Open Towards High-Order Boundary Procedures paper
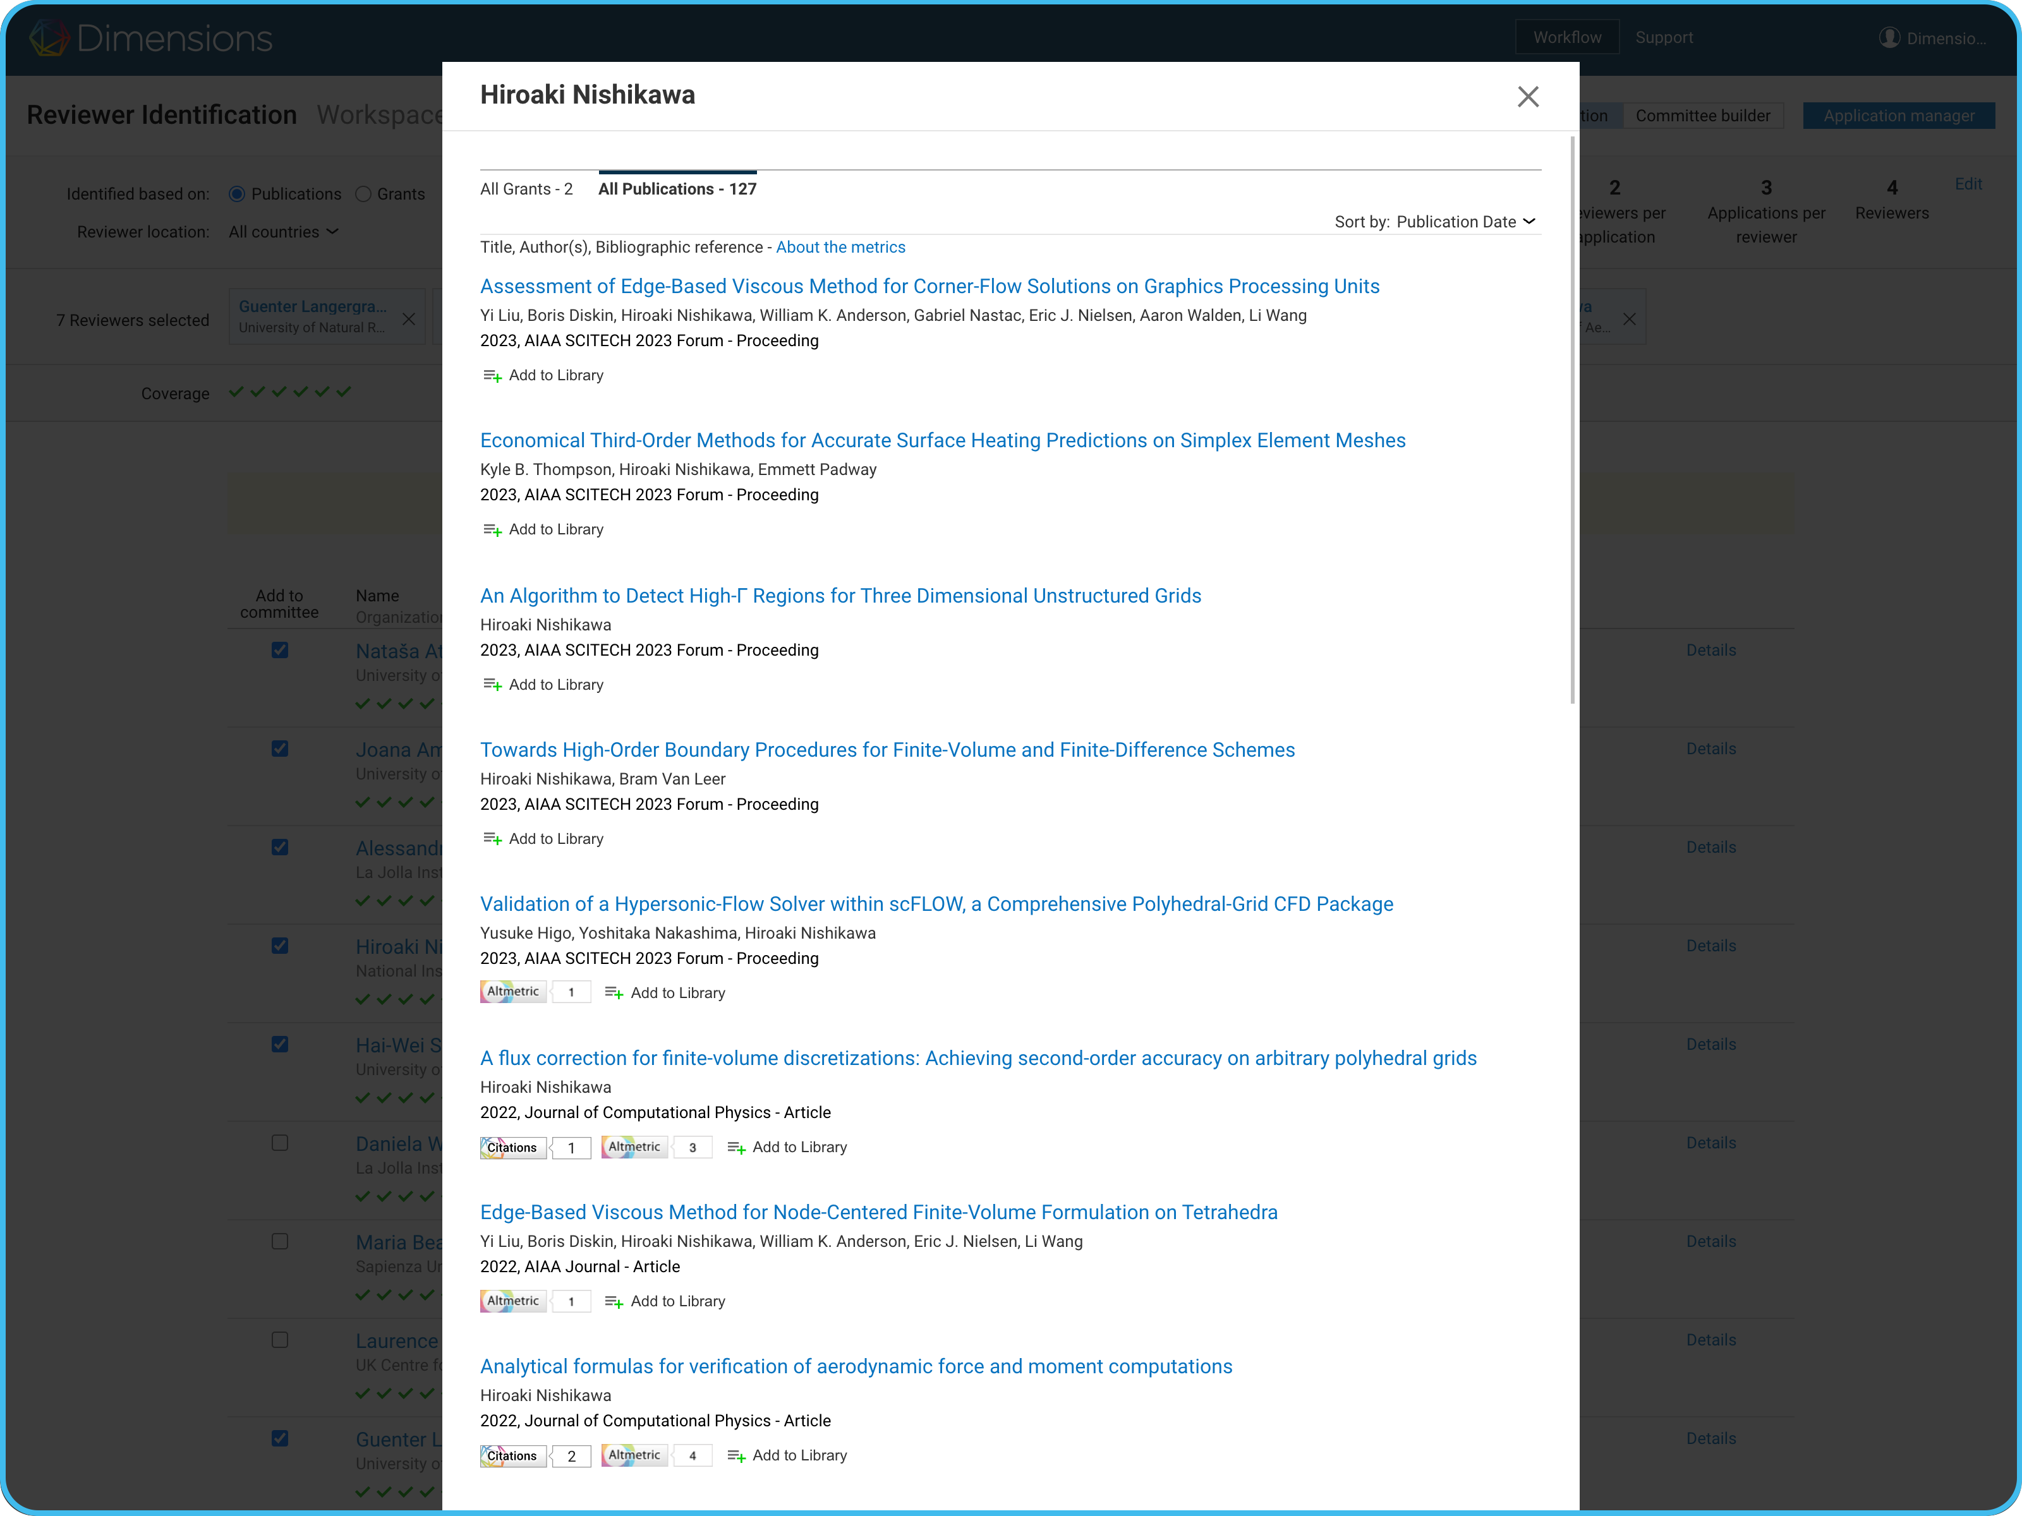The image size is (2022, 1516). tap(887, 750)
